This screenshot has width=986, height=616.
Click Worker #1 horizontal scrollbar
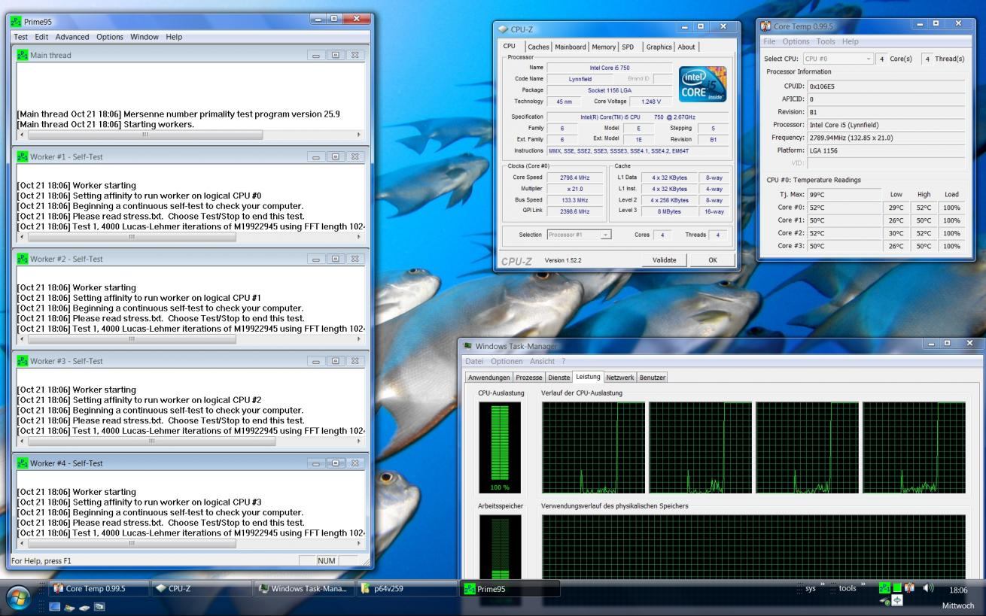[x=190, y=237]
